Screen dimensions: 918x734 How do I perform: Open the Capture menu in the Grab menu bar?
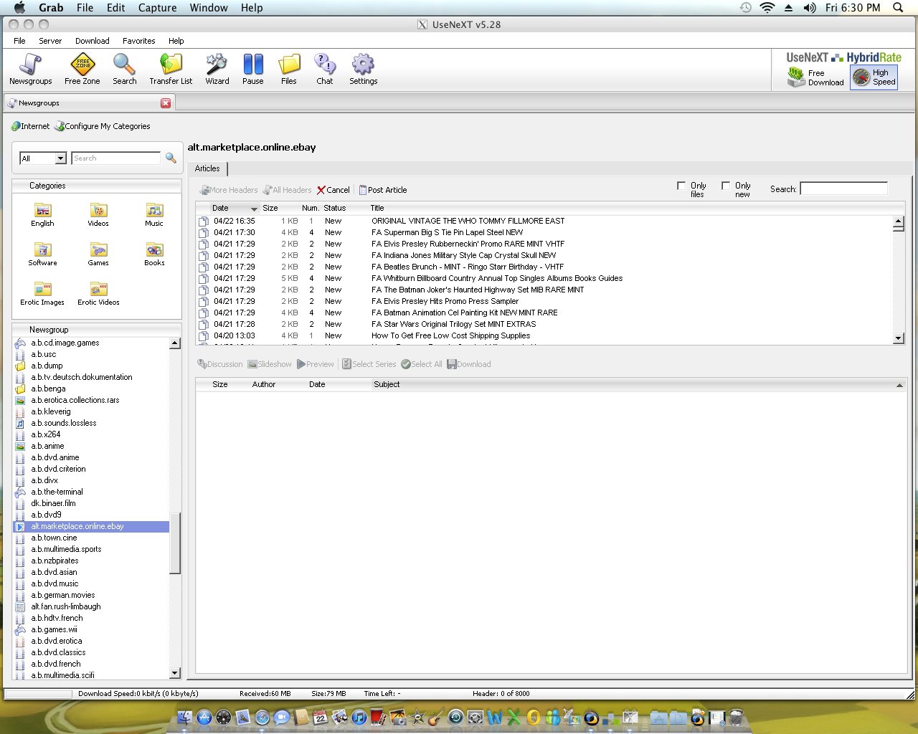[157, 8]
